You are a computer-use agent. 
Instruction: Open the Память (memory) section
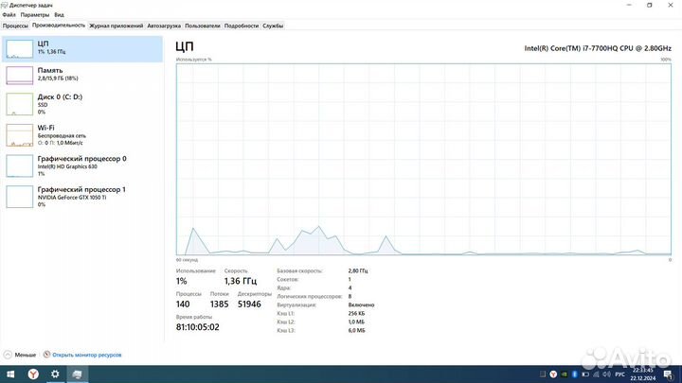[82, 75]
